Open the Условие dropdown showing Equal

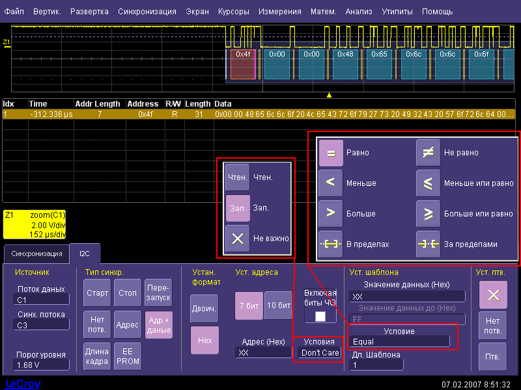(x=400, y=341)
